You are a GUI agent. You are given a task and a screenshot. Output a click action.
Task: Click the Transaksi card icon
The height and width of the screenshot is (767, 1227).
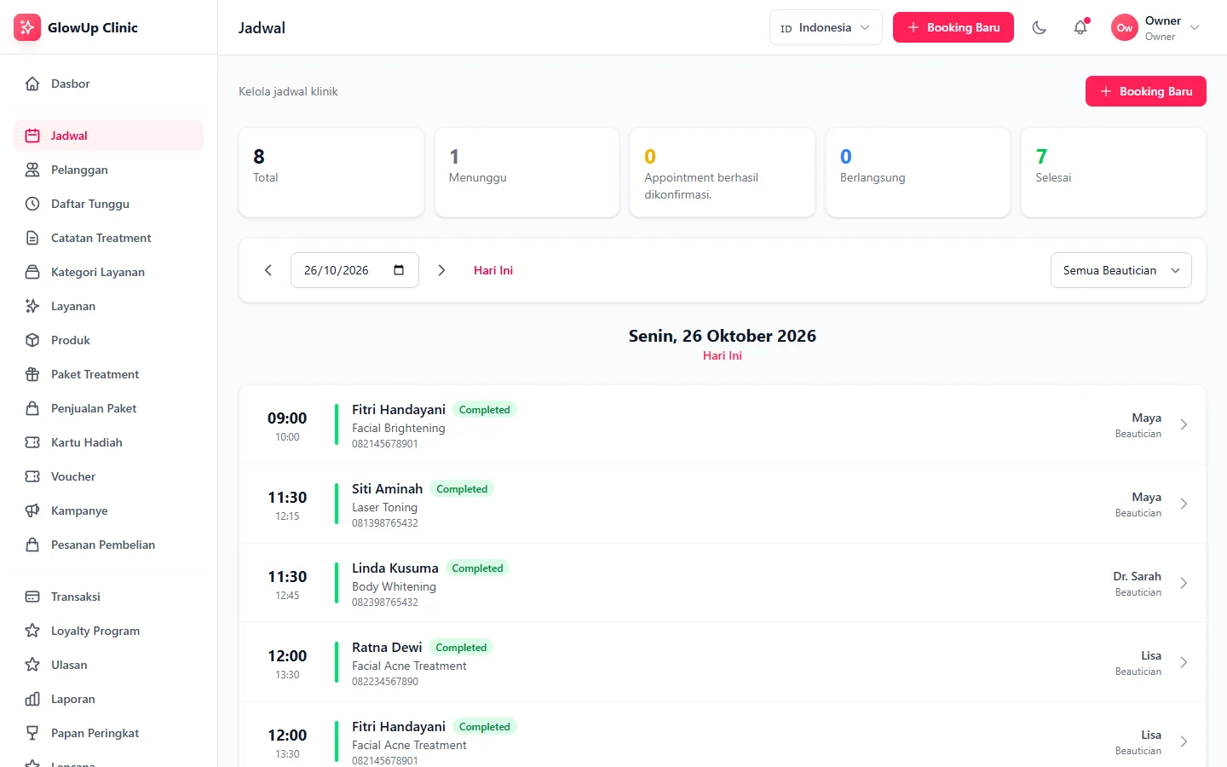pos(32,597)
